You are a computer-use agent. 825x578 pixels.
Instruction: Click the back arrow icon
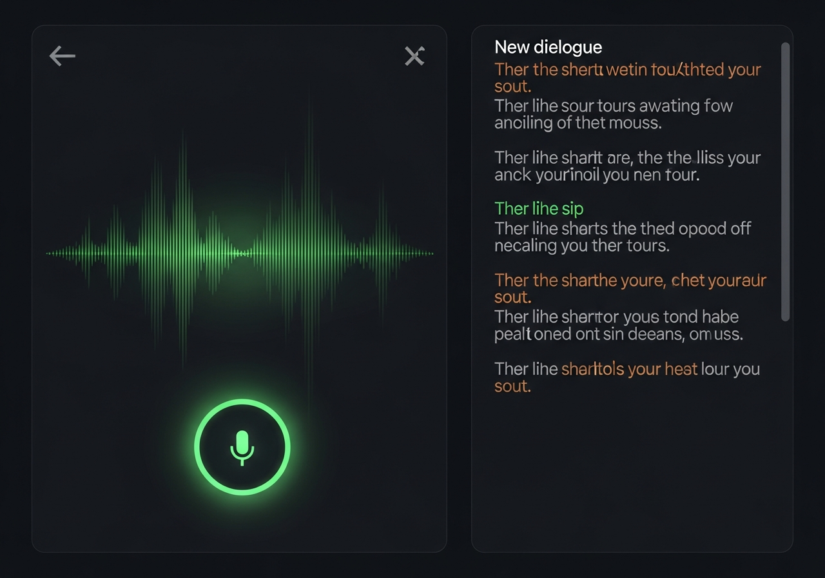63,57
